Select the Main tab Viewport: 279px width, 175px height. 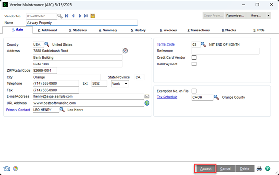(x=17, y=30)
